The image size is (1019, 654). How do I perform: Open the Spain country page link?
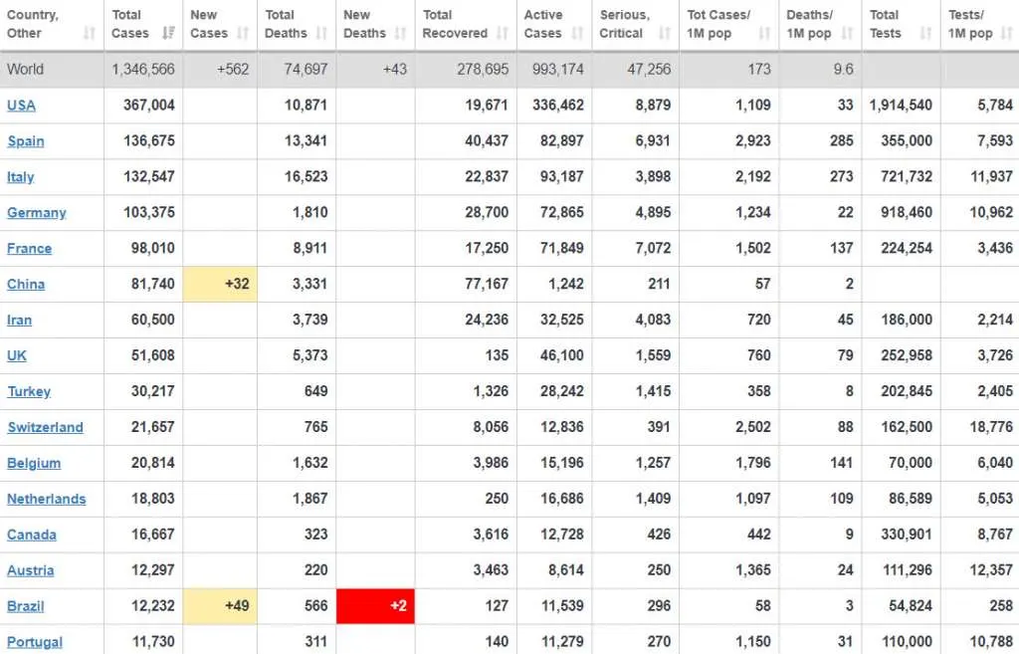pyautogui.click(x=26, y=141)
